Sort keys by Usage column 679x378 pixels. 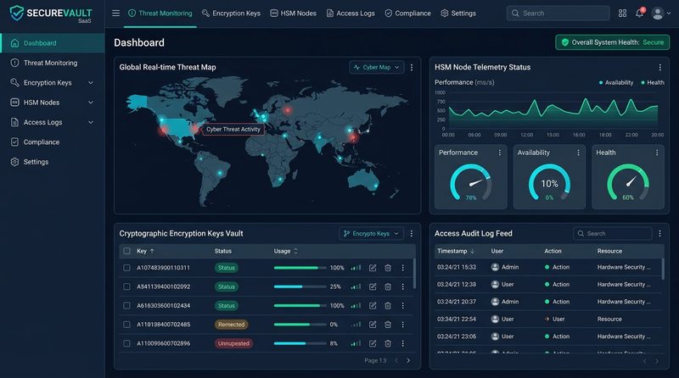(x=286, y=251)
